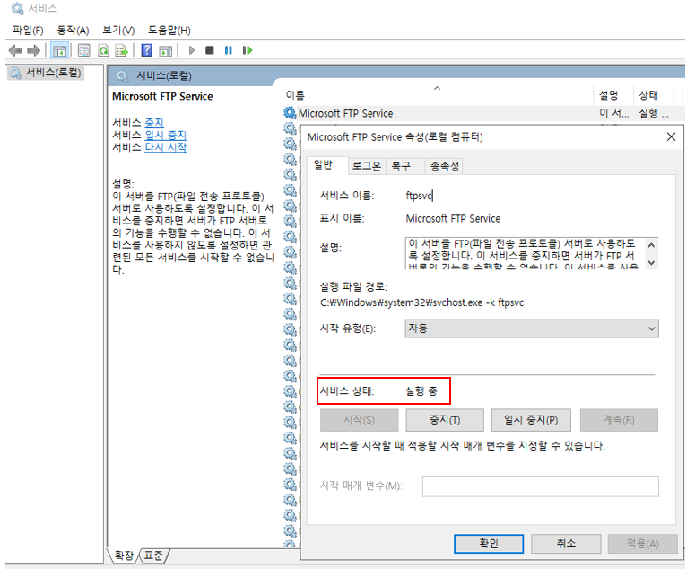Click the disabled 계속(R) button

coord(619,420)
